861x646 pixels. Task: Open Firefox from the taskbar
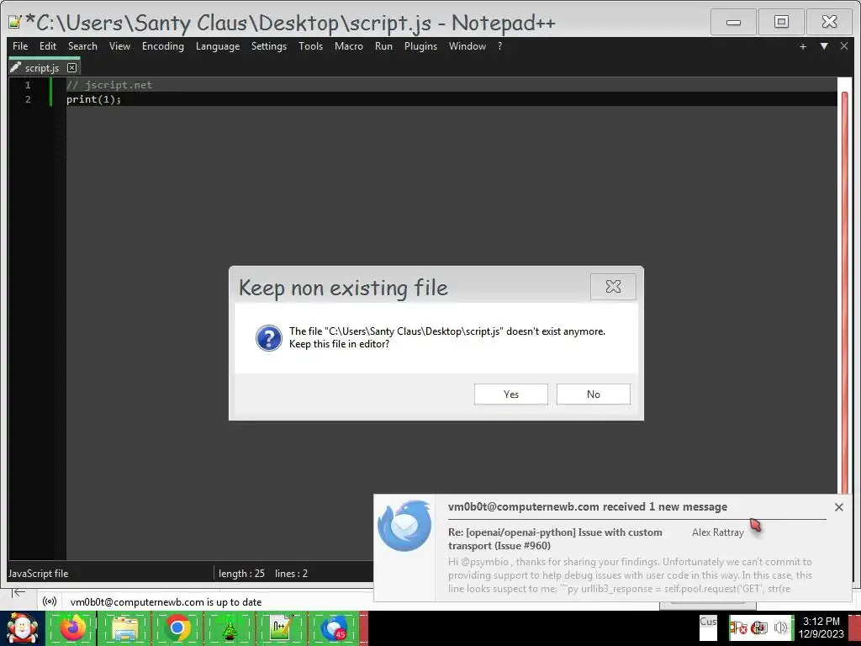[x=73, y=628]
